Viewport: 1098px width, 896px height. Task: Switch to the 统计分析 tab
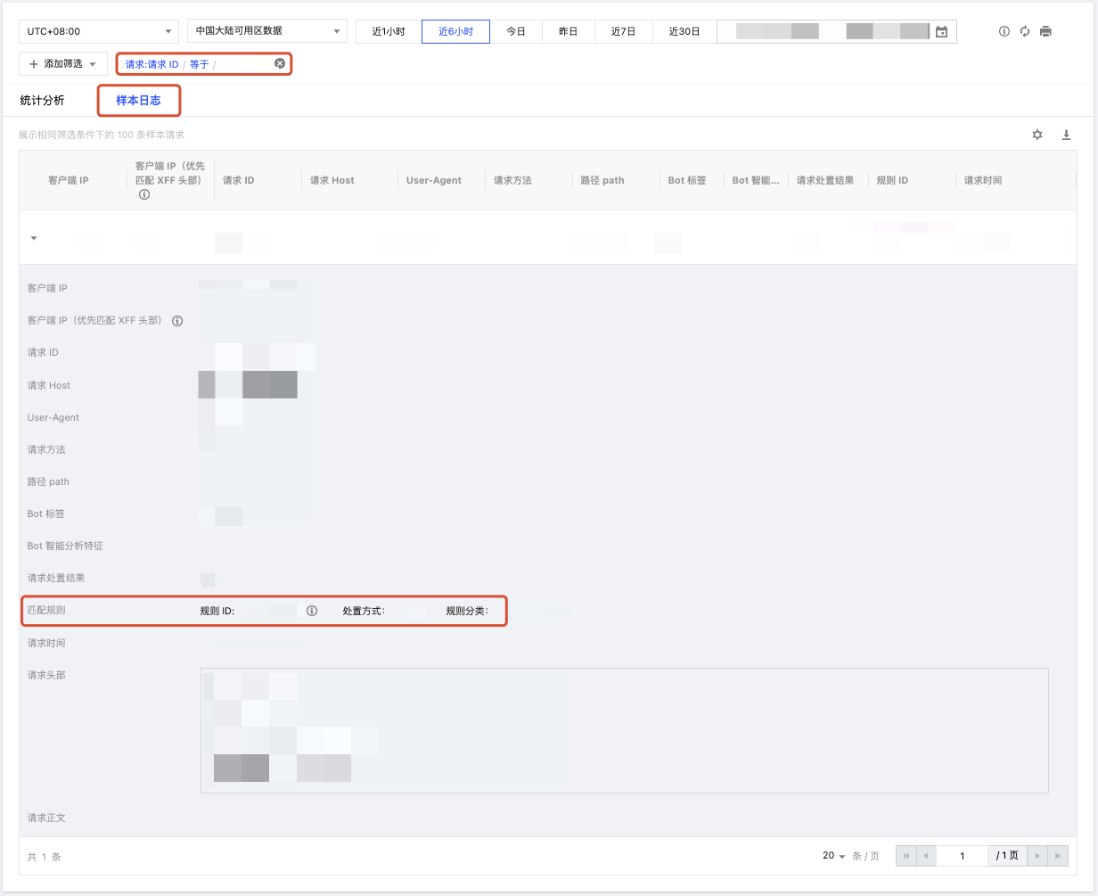pos(43,100)
